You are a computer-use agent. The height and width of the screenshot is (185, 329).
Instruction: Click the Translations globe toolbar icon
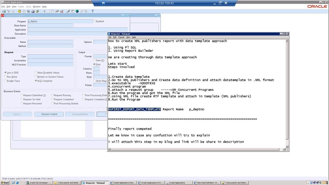(77, 11)
